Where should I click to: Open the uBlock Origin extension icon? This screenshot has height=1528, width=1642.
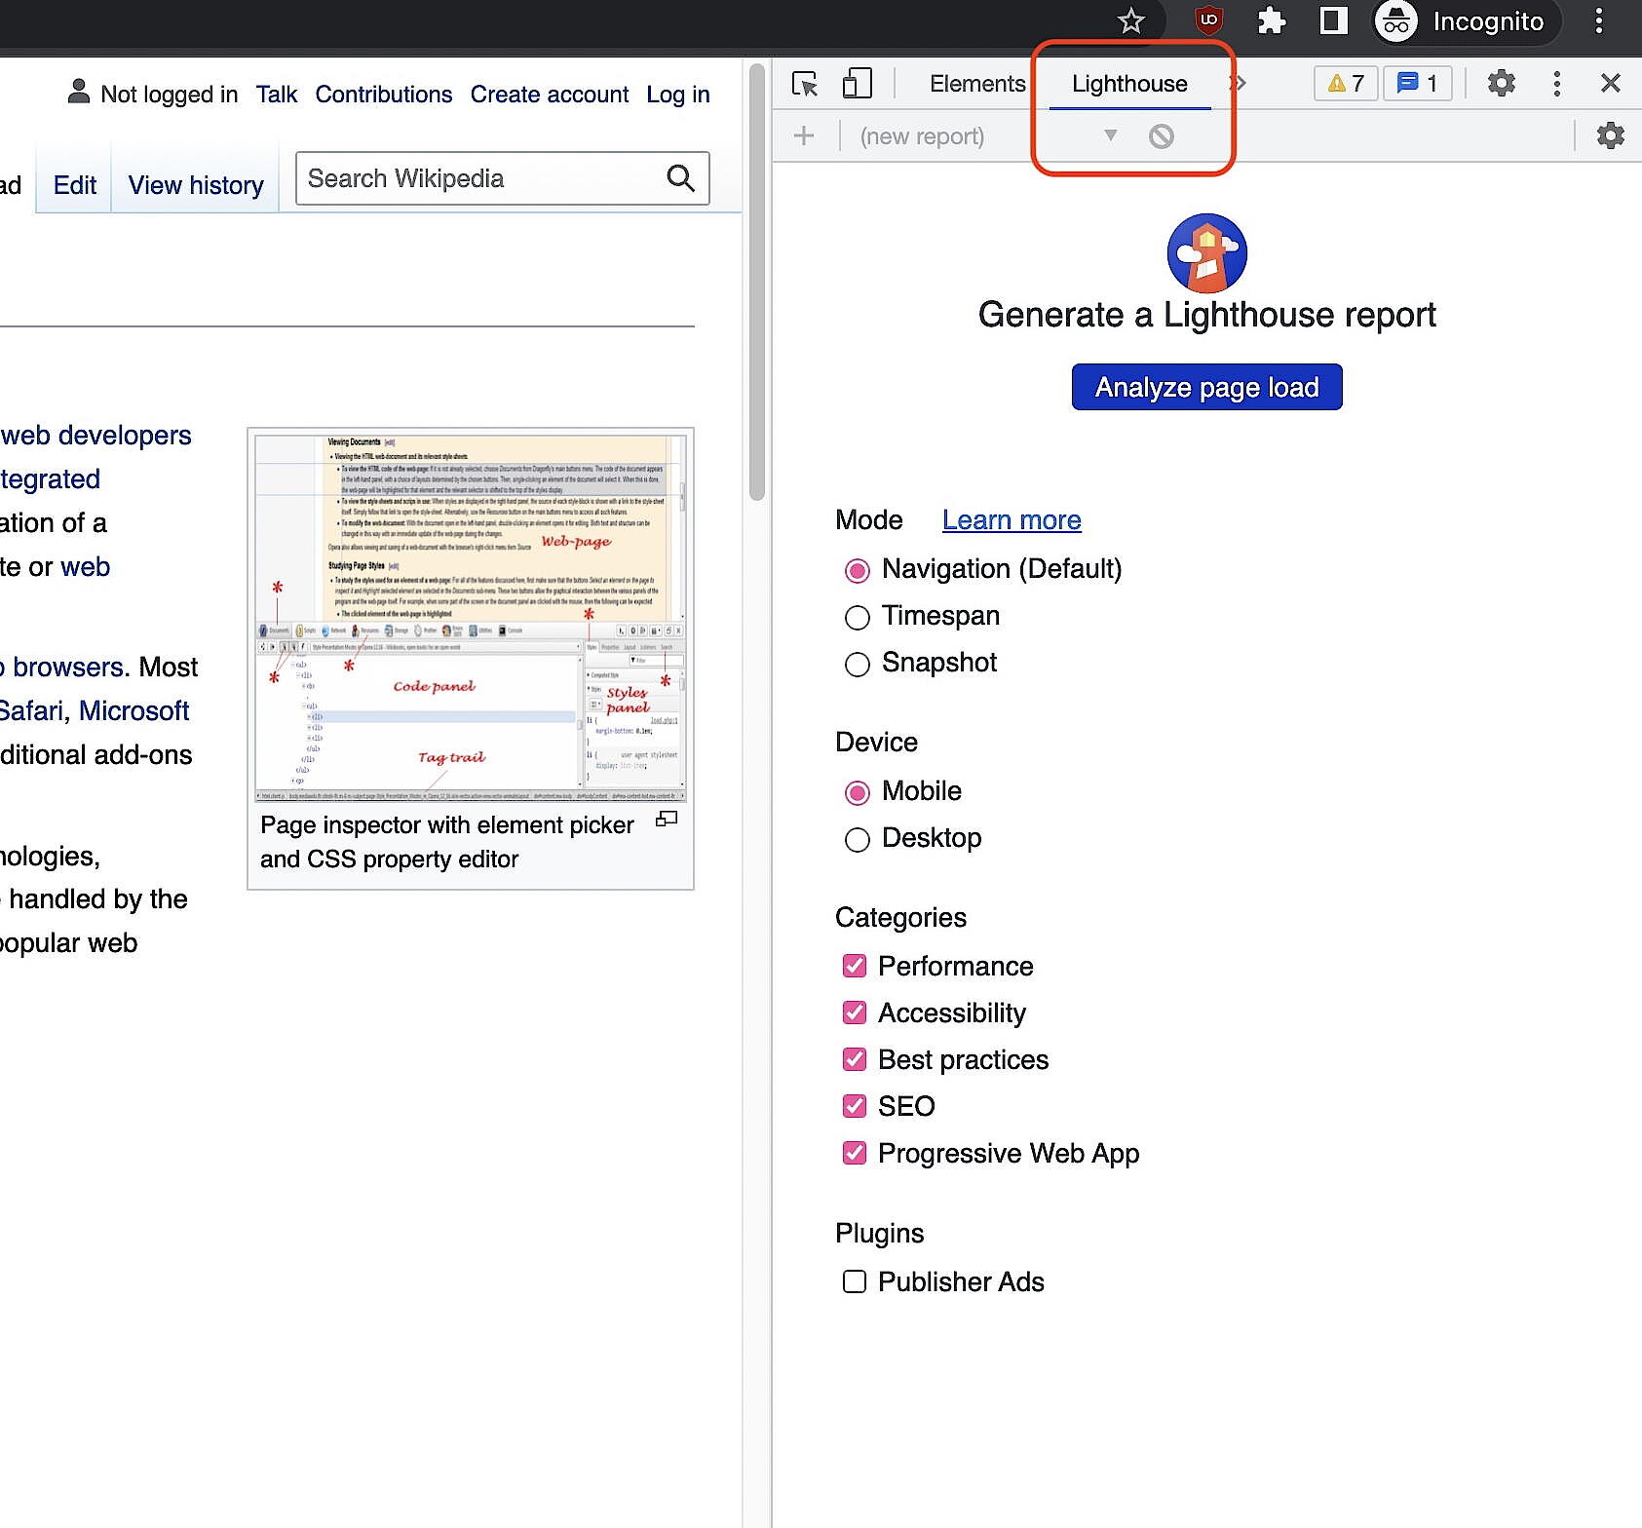(1207, 21)
